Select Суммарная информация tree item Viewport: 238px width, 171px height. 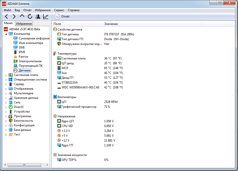click(34, 38)
